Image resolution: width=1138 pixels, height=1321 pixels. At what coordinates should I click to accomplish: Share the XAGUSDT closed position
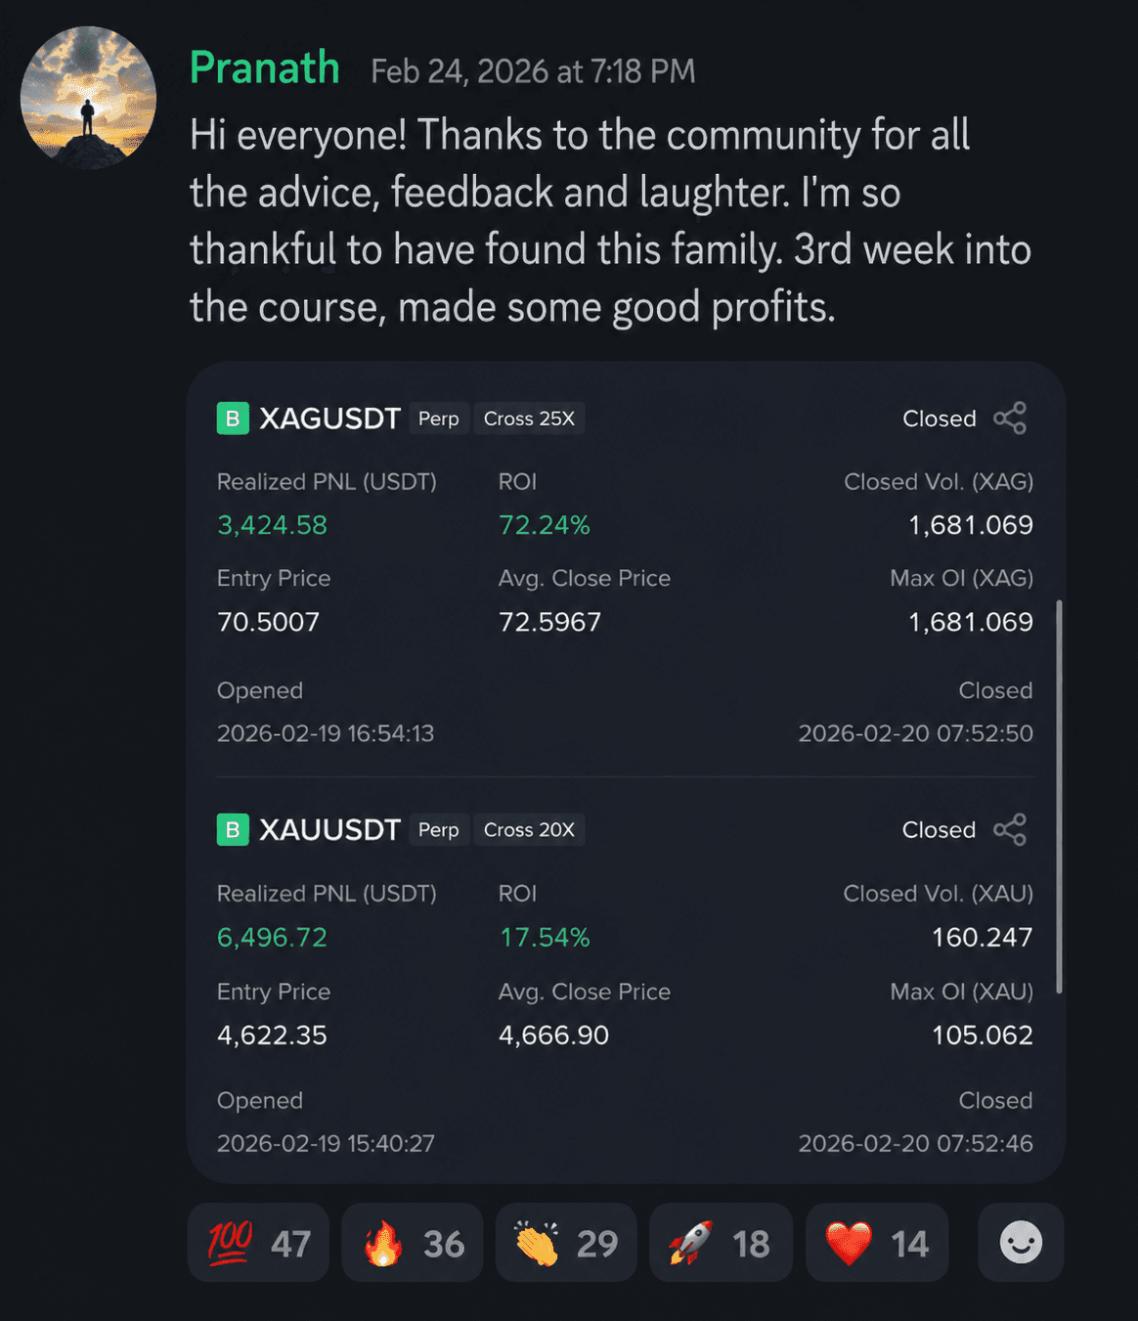(1010, 418)
